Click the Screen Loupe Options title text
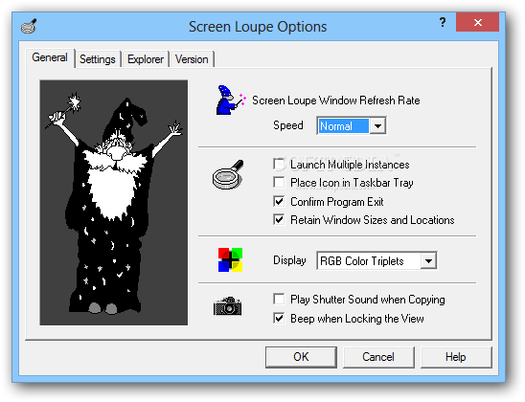The height and width of the screenshot is (402, 525). [258, 27]
